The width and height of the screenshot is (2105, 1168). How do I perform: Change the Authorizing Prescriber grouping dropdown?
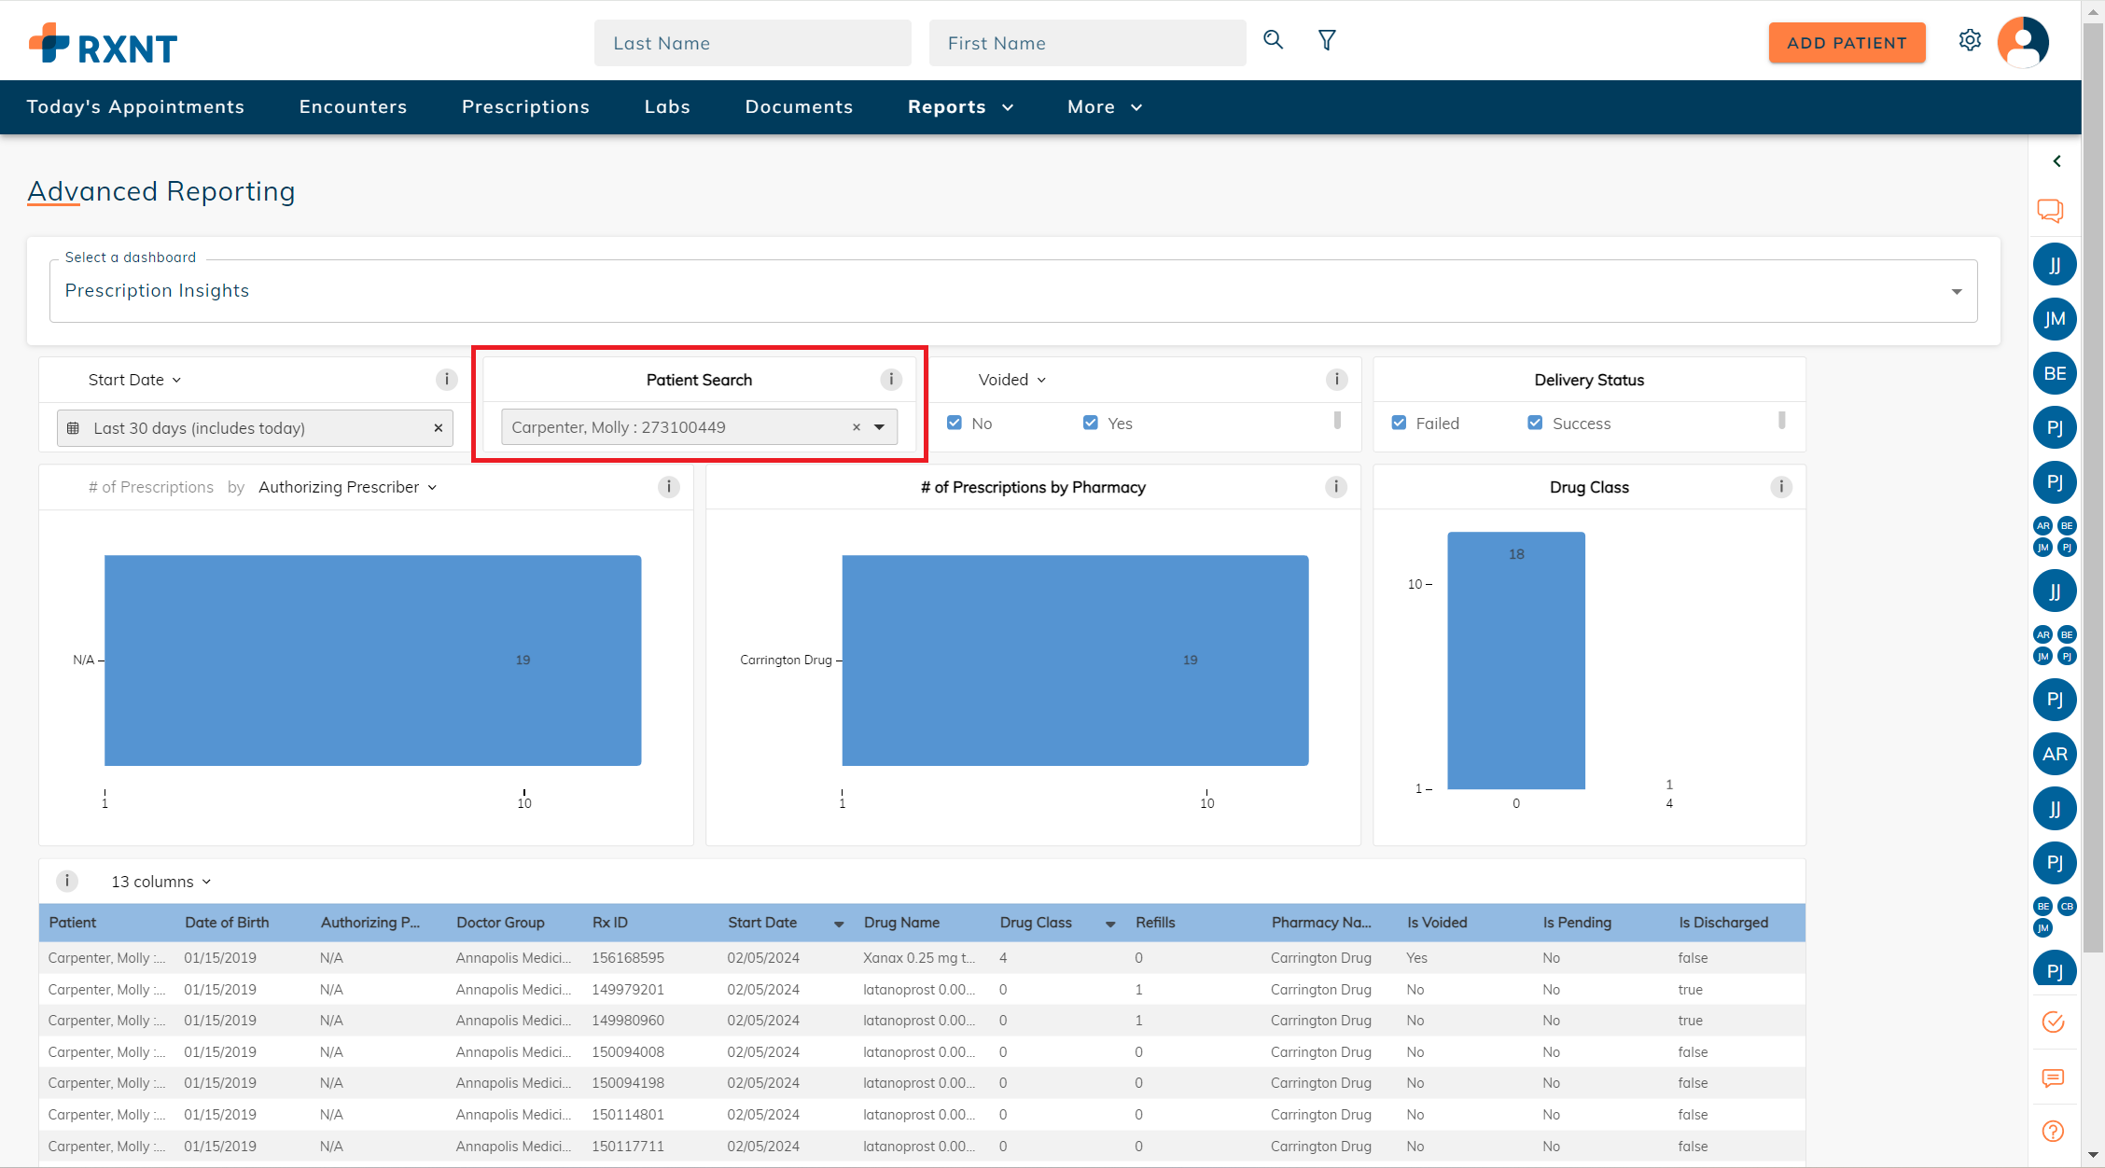click(x=348, y=487)
